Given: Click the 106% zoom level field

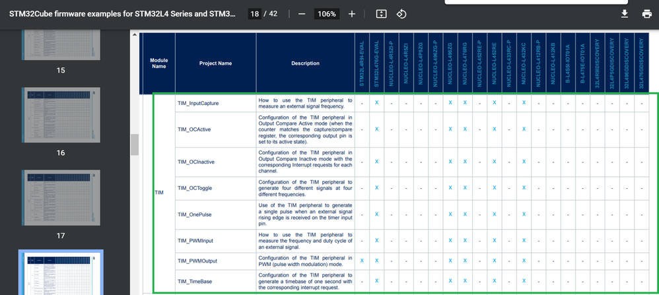Looking at the screenshot, I should [x=327, y=14].
